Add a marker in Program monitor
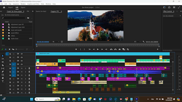 coord(76,49)
